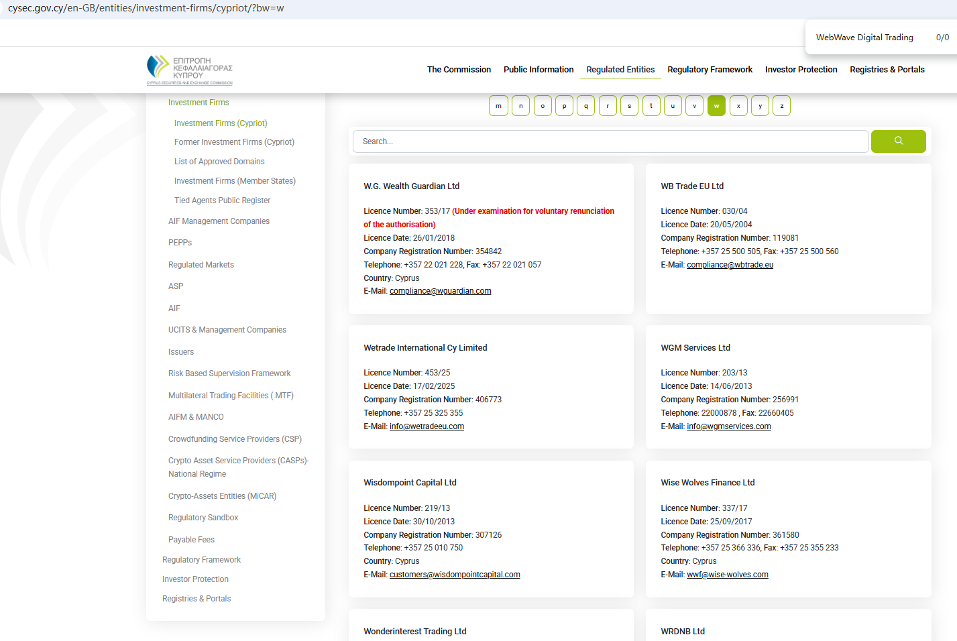Select Crypto-Assets Entities (MiCAR) sidebar item
Image resolution: width=957 pixels, height=641 pixels.
tap(222, 496)
